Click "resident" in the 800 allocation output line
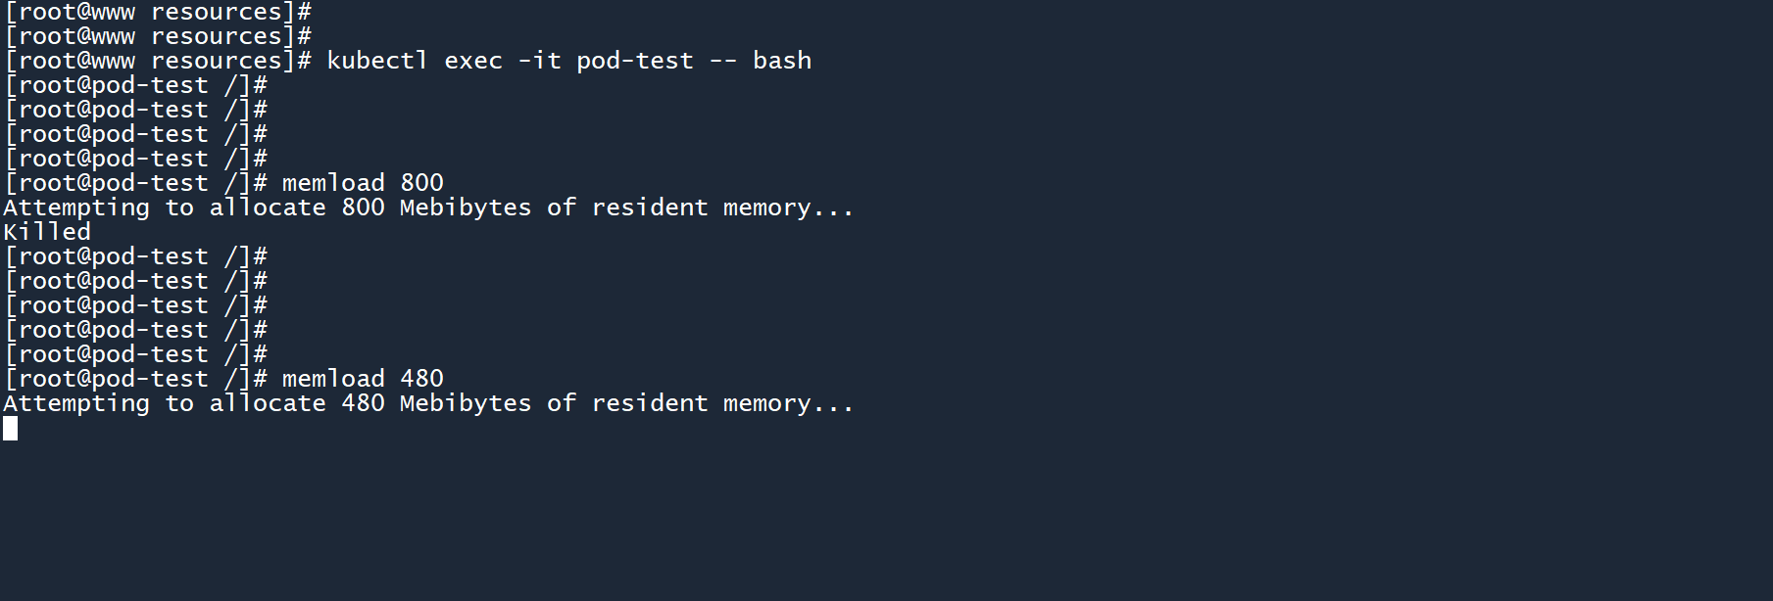The height and width of the screenshot is (601, 1773). click(x=649, y=208)
